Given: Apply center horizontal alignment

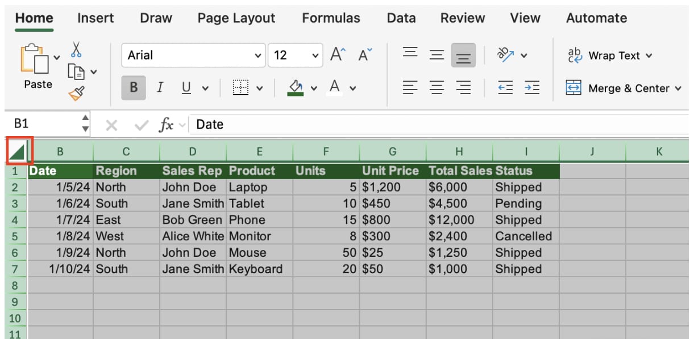Looking at the screenshot, I should pos(437,87).
